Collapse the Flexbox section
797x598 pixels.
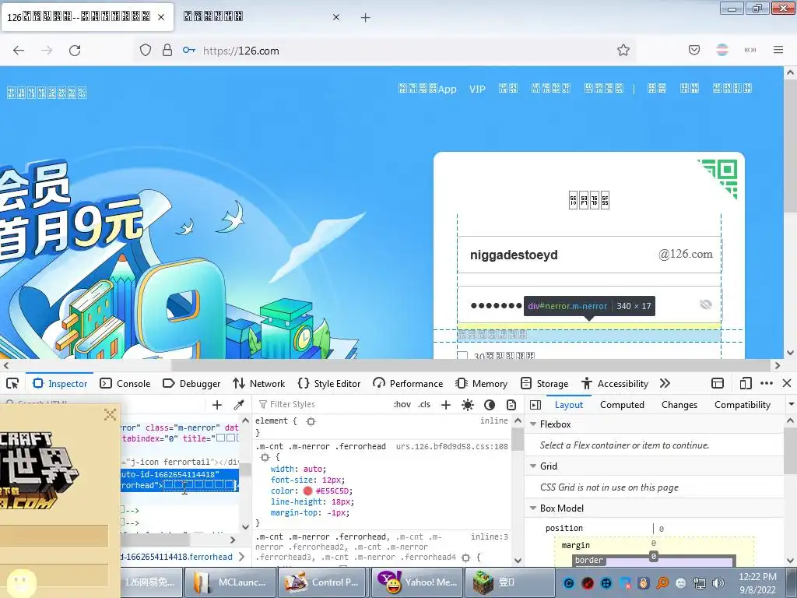[533, 424]
